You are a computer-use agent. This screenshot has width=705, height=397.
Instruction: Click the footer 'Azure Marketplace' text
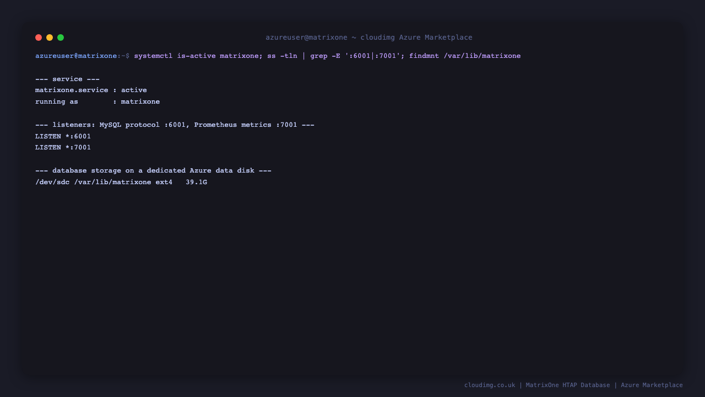[652, 385]
